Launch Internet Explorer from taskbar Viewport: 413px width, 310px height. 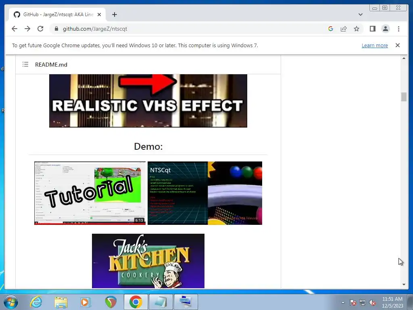36,302
